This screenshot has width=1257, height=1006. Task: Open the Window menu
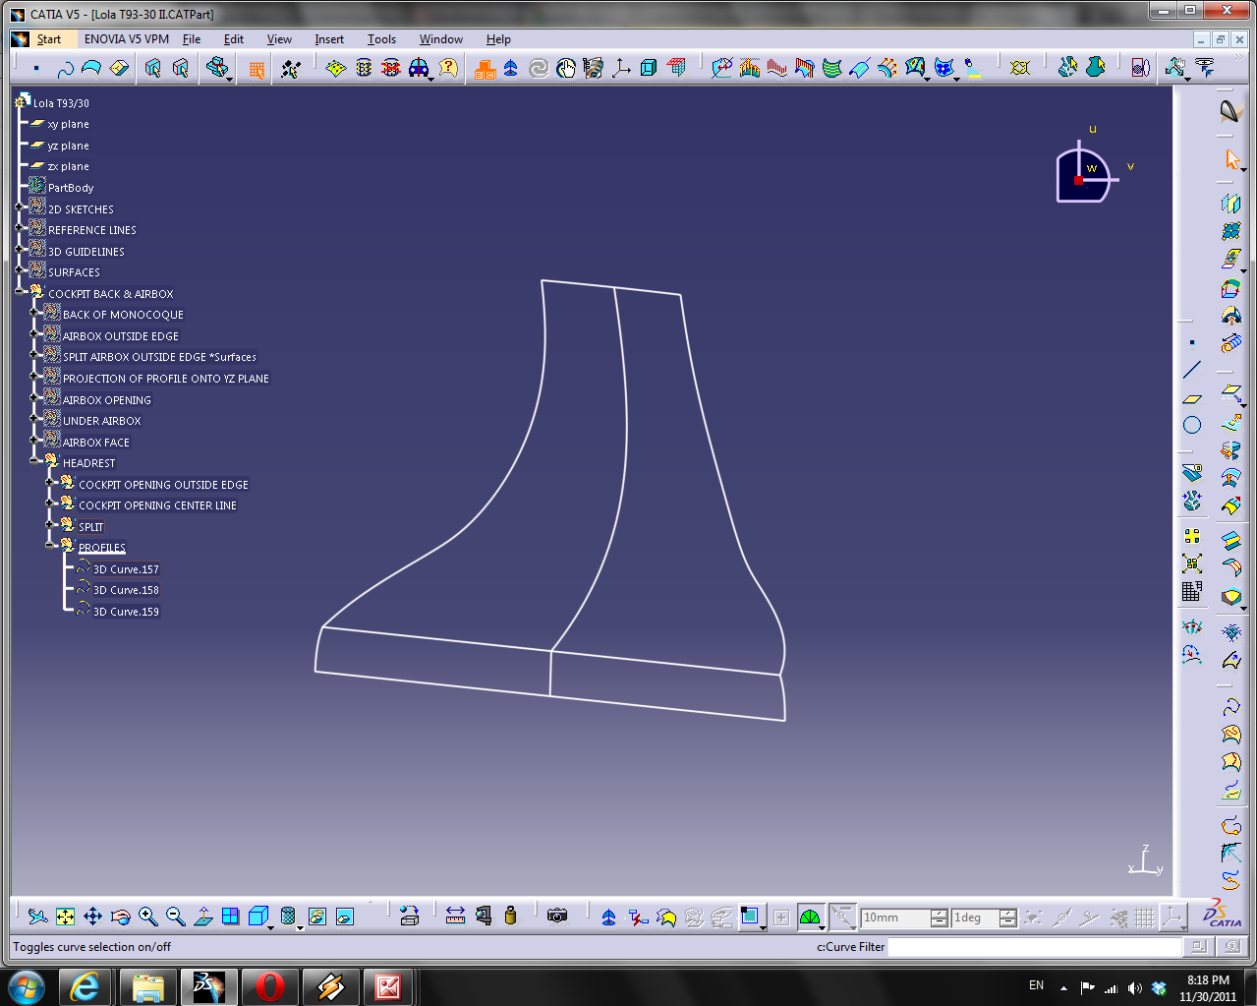click(x=441, y=39)
